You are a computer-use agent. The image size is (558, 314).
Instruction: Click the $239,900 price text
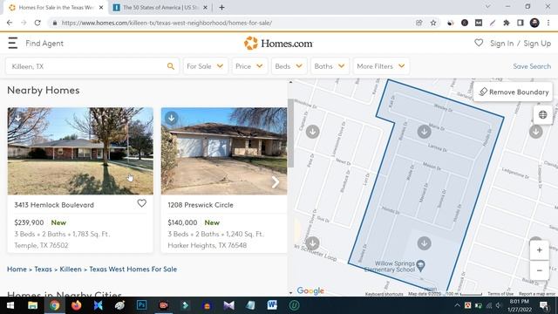(29, 222)
